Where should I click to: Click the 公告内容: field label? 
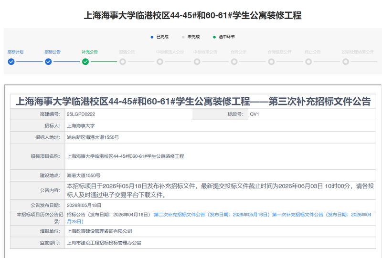[50, 190]
